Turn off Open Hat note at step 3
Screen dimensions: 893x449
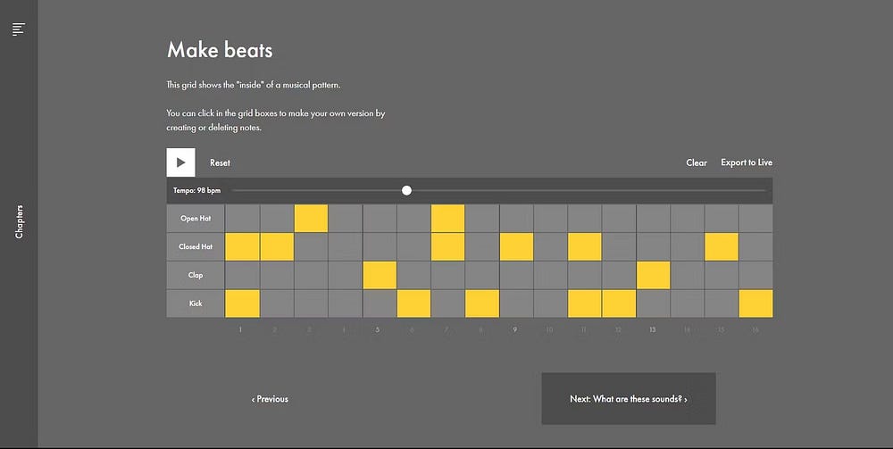click(311, 219)
